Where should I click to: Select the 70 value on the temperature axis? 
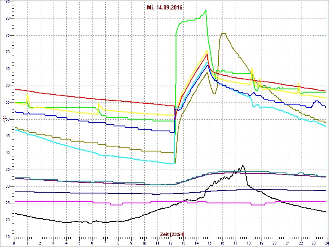click(x=7, y=52)
